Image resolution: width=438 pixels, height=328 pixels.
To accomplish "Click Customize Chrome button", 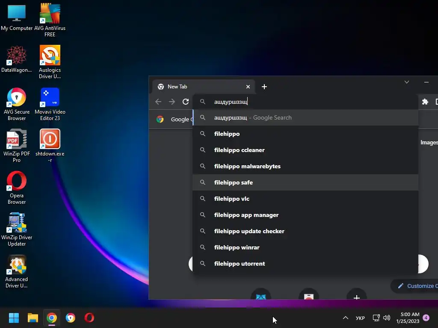I will pyautogui.click(x=414, y=286).
